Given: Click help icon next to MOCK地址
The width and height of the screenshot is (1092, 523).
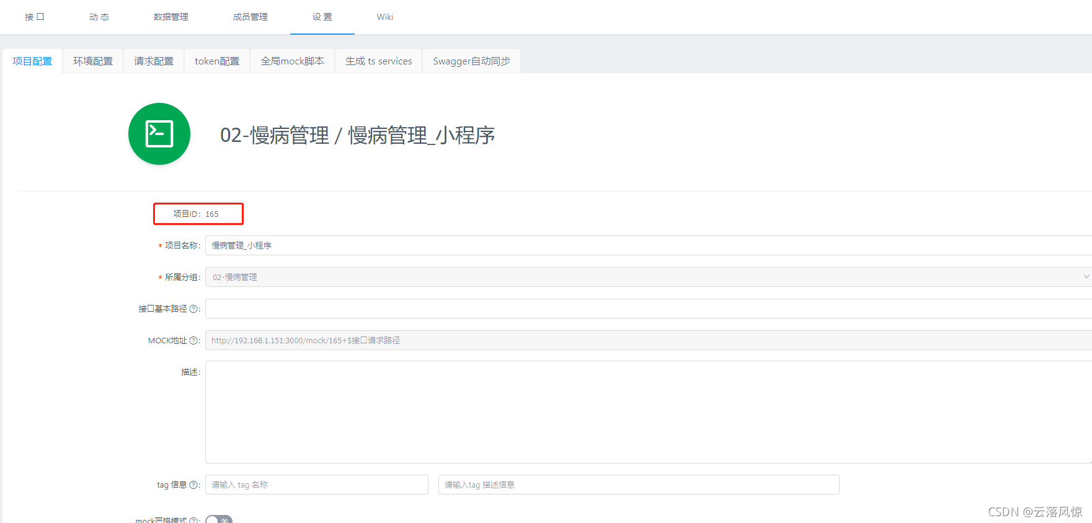Looking at the screenshot, I should (x=193, y=340).
